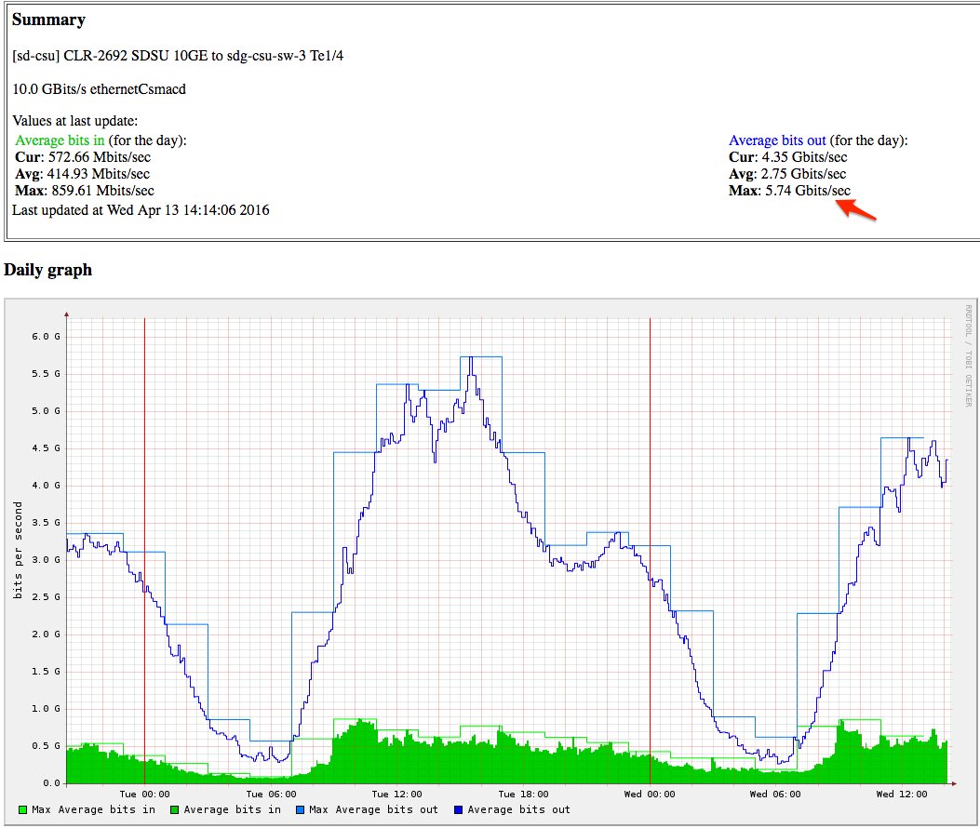Click the 'Tue 00:00' x-axis label
Viewport: 980px width, 828px height.
(x=144, y=795)
